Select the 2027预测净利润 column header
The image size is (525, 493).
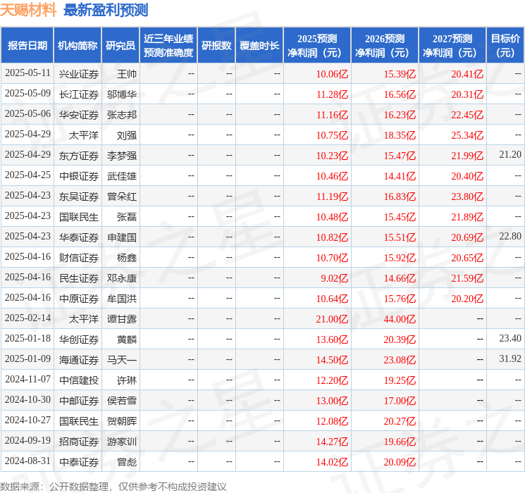[x=452, y=46]
